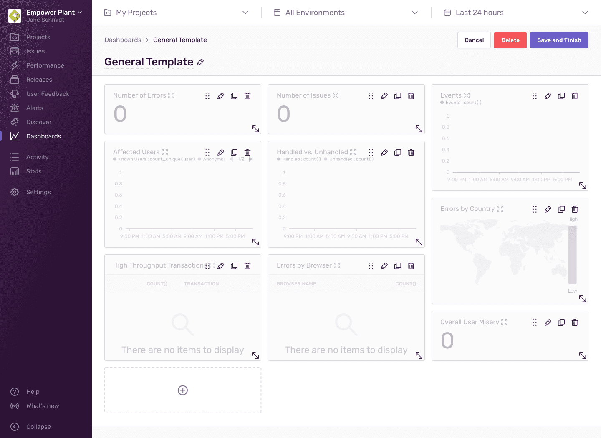Delete the Errors by Country widget
Viewport: 601px width, 438px height.
click(575, 209)
